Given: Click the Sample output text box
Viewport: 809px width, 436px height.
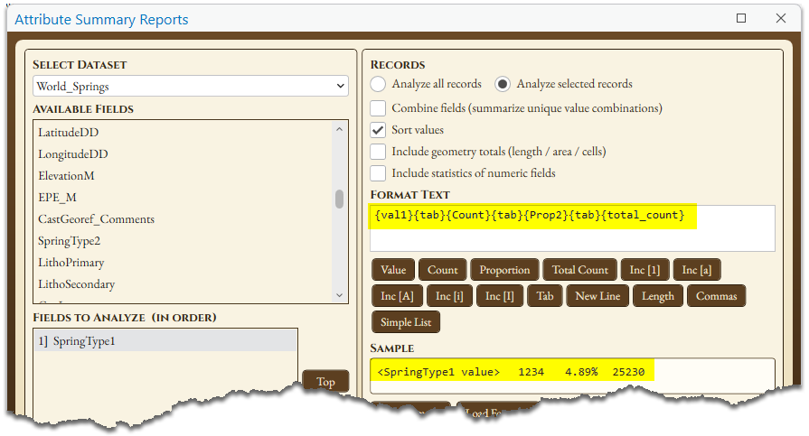Looking at the screenshot, I should coord(572,376).
